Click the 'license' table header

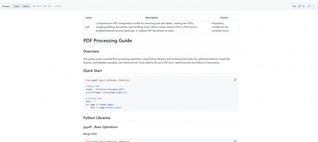[224, 18]
